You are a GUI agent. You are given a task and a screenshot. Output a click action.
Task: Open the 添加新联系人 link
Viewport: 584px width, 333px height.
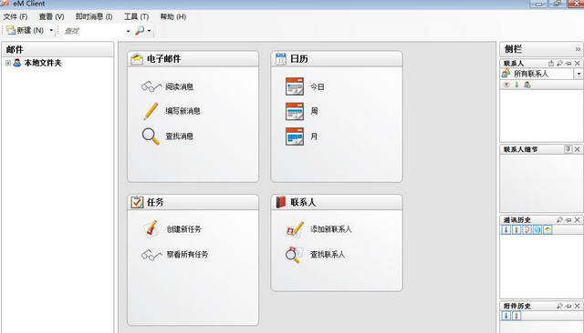[x=330, y=229]
